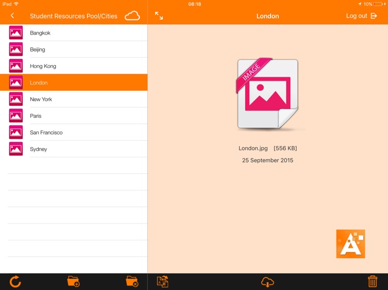Tap the London image file icon
Image resolution: width=388 pixels, height=290 pixels.
(16, 83)
